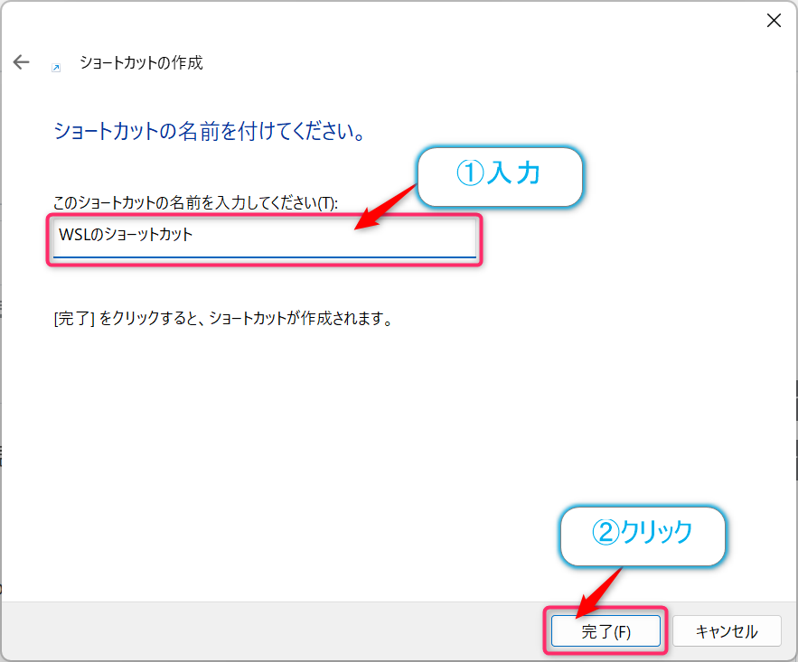Click the ショートカットの作成 title text
This screenshot has width=798, height=662.
click(142, 62)
